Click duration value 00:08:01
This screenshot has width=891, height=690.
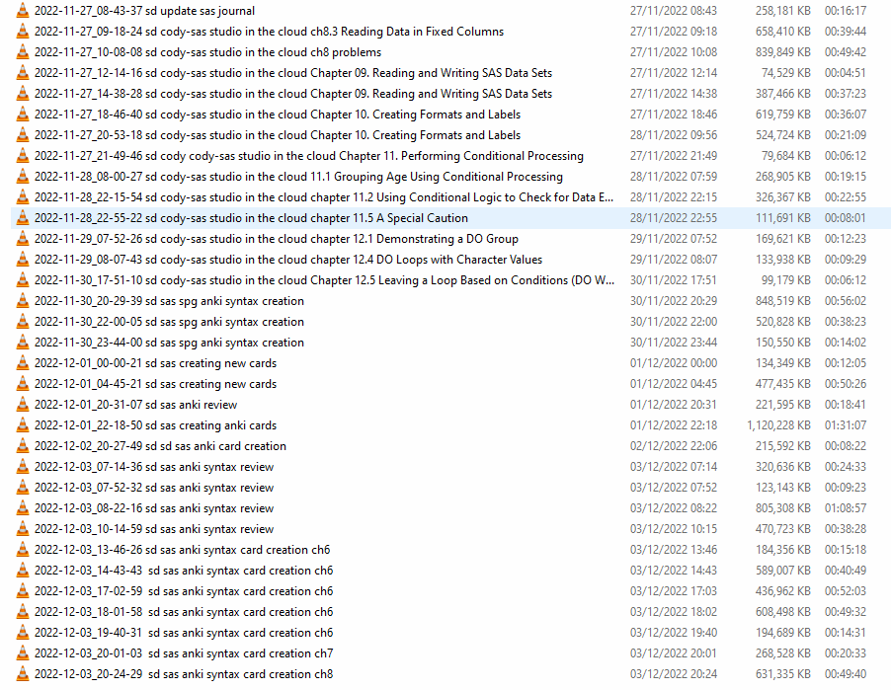[x=846, y=218]
